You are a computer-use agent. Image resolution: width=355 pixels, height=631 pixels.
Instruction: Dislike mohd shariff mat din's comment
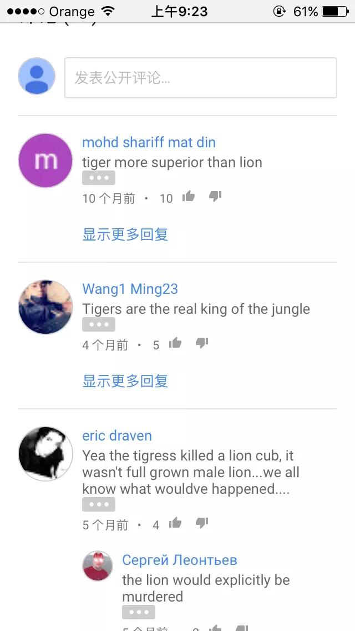point(215,197)
